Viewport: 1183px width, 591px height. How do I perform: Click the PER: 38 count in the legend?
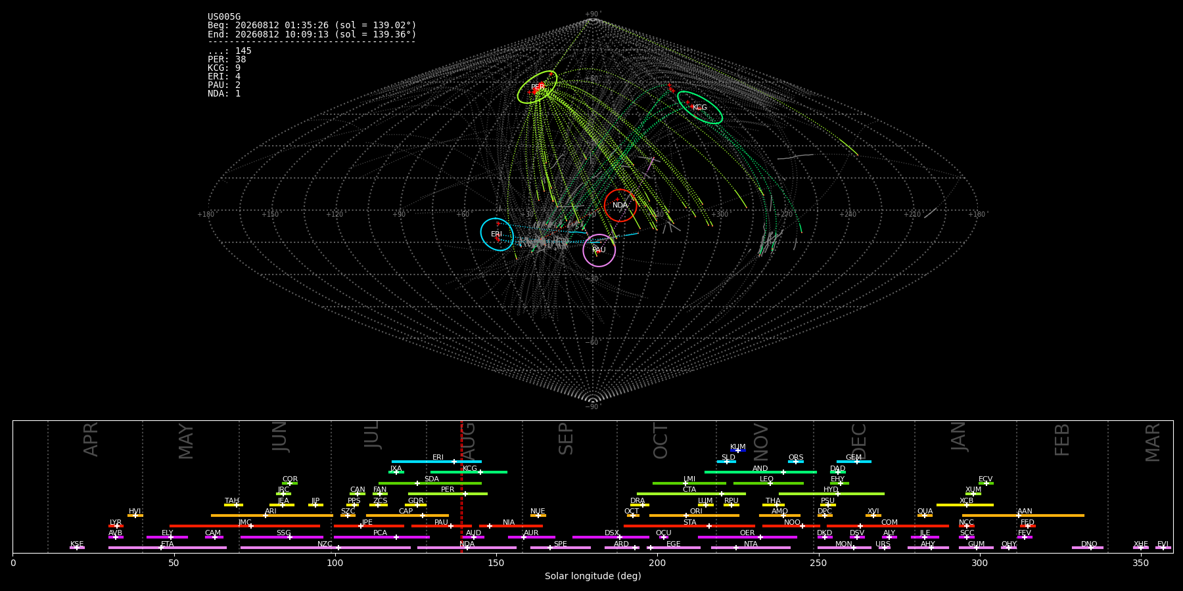click(x=227, y=60)
